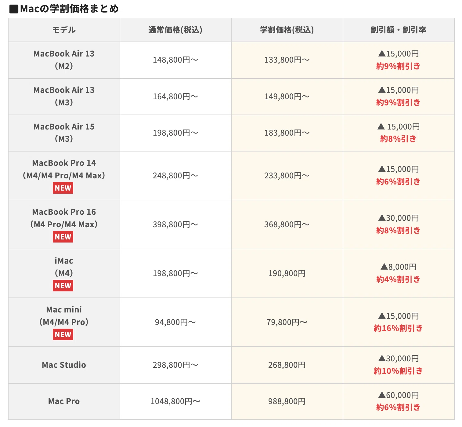
Task: Click the regular price "148,800円〜"
Action: pyautogui.click(x=175, y=60)
